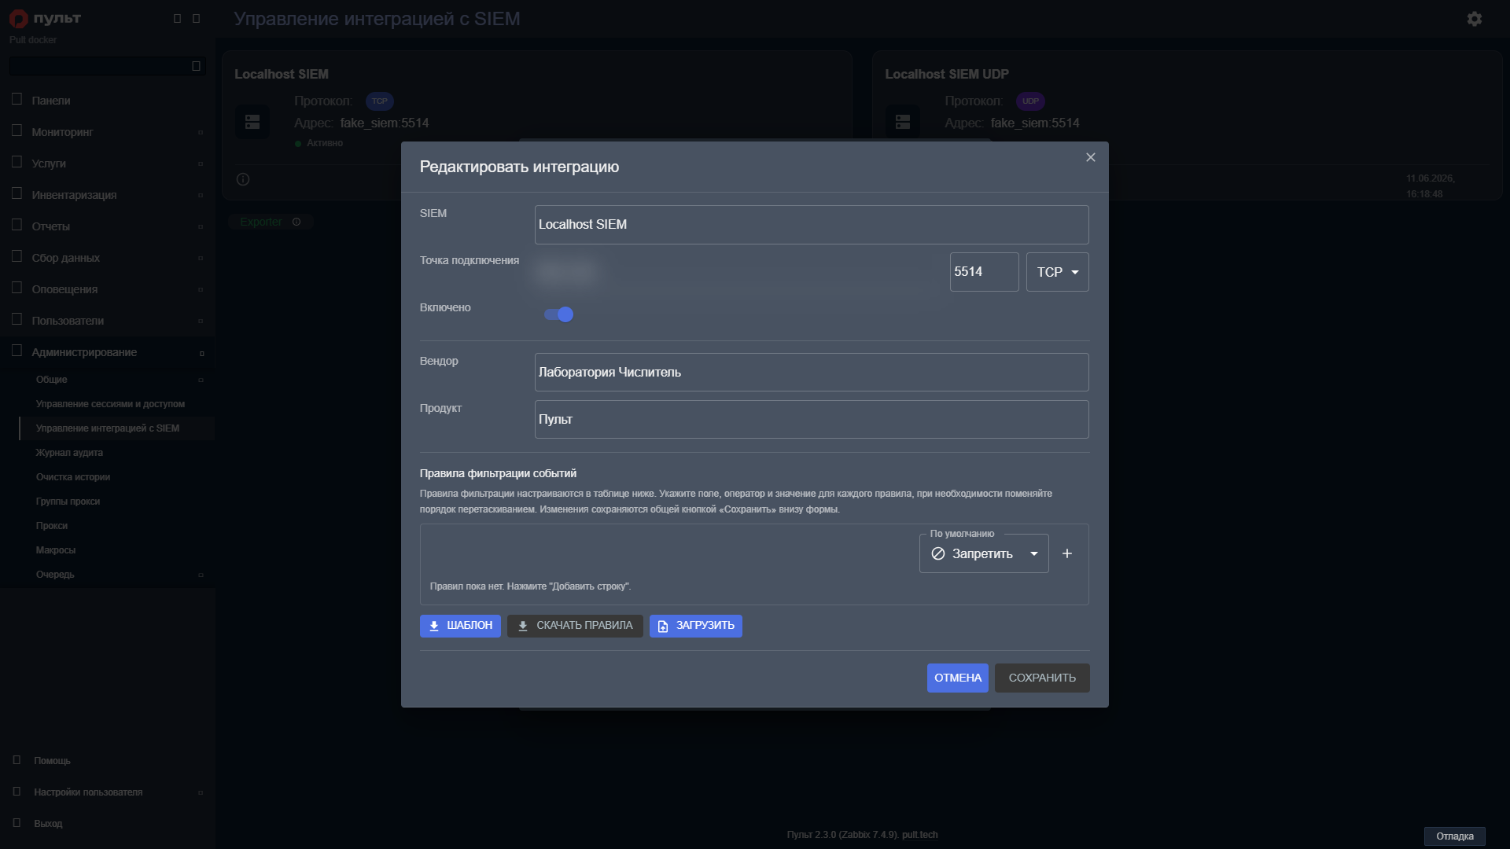Click the Пользователи menu icon
The image size is (1510, 849).
17,320
